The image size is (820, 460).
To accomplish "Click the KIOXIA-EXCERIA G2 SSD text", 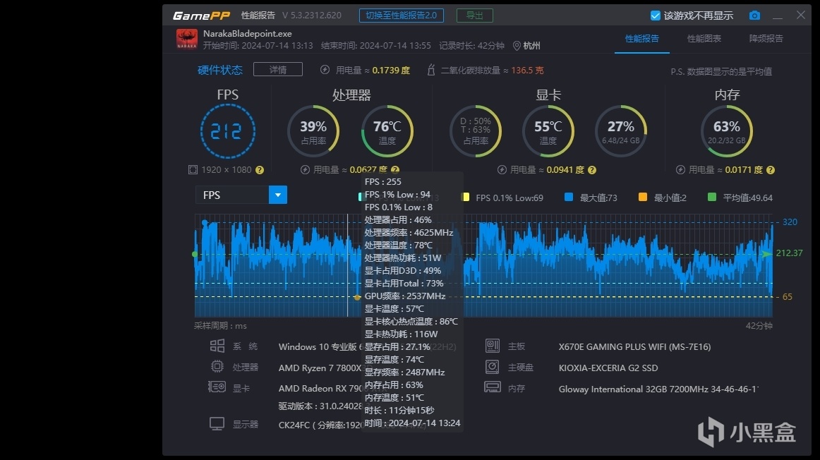I will (x=608, y=368).
